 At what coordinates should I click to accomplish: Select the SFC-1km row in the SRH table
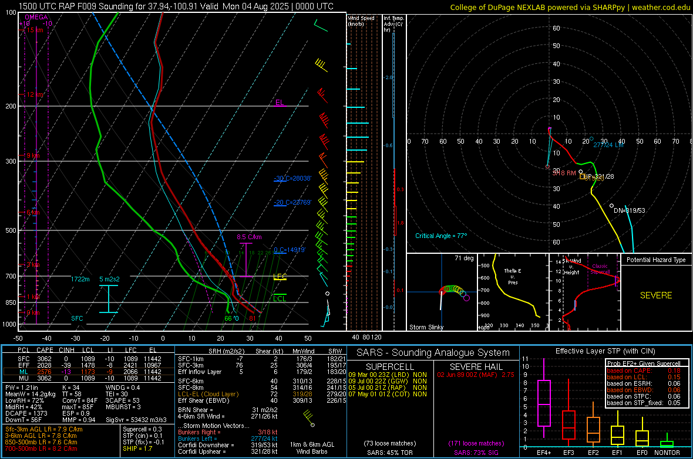(x=262, y=359)
